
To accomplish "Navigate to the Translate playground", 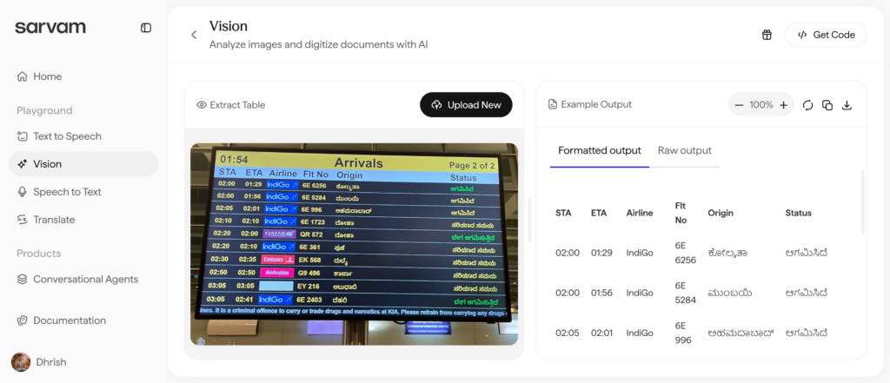I will click(54, 220).
